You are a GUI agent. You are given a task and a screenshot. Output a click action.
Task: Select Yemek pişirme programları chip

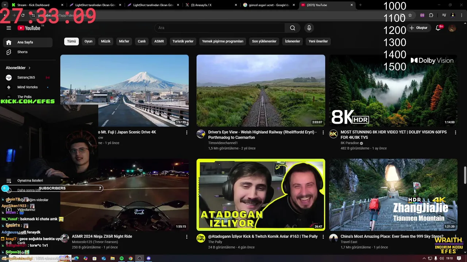click(x=223, y=41)
